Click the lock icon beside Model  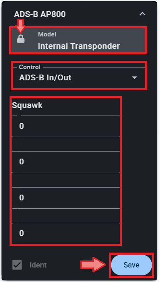21,39
